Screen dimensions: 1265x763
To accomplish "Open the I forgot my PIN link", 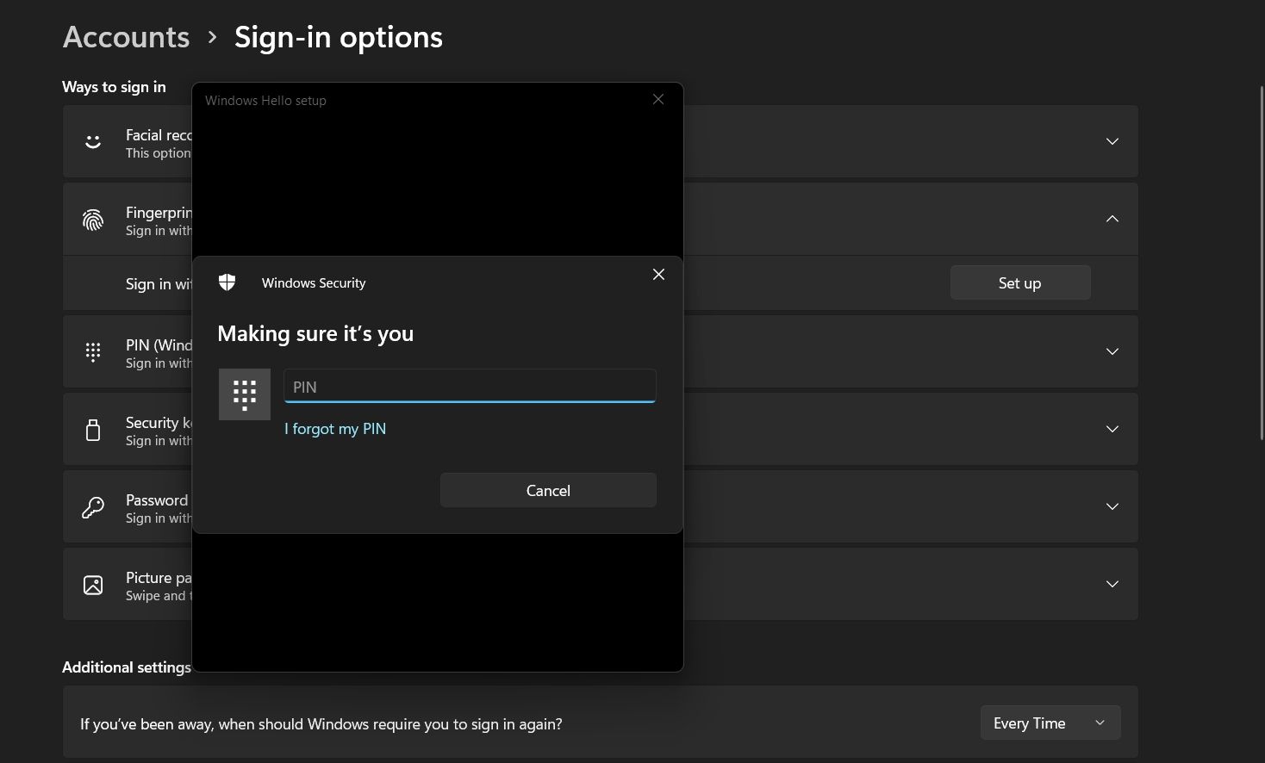I will click(335, 429).
